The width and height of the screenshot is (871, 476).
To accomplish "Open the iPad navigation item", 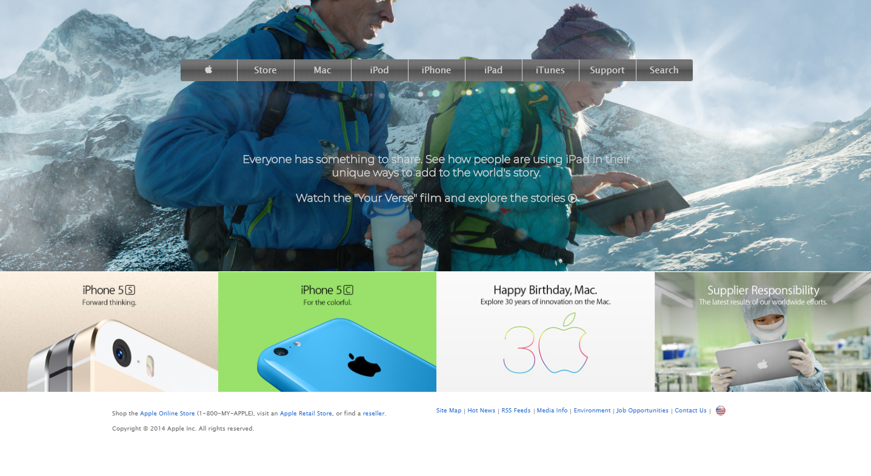I will [x=493, y=70].
